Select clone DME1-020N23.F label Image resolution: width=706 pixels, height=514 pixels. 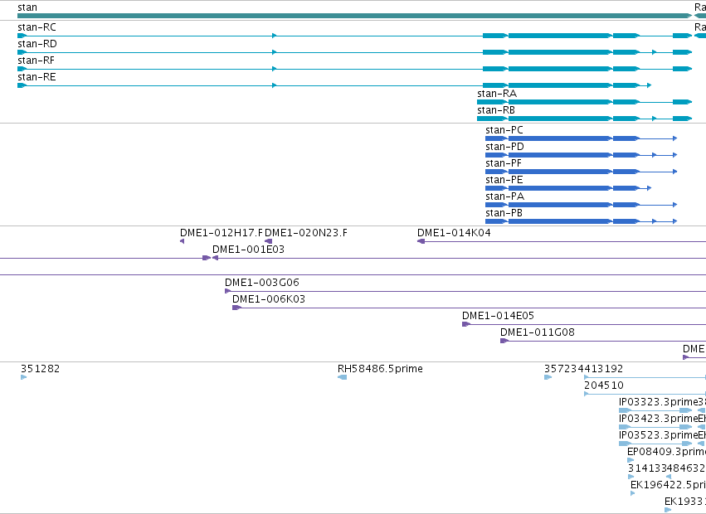pos(306,233)
